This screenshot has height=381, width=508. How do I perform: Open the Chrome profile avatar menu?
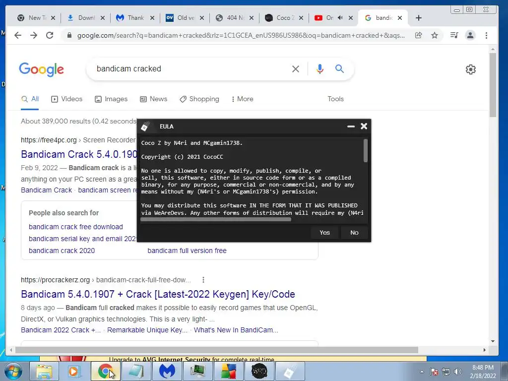(x=470, y=35)
